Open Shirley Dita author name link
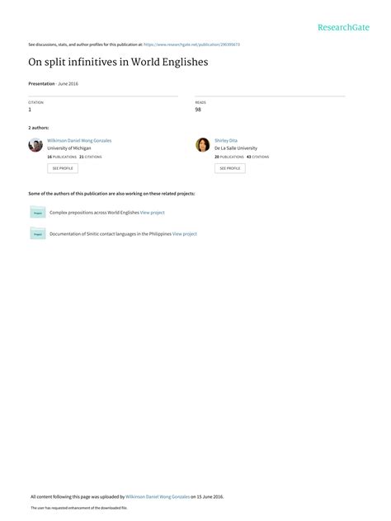The height and width of the screenshot is (521, 391). point(226,140)
